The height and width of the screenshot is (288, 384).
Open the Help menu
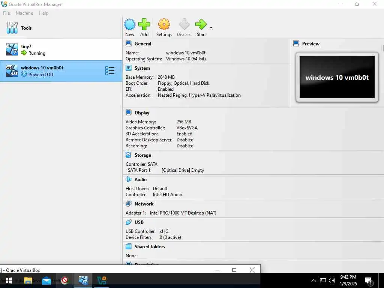tap(43, 13)
